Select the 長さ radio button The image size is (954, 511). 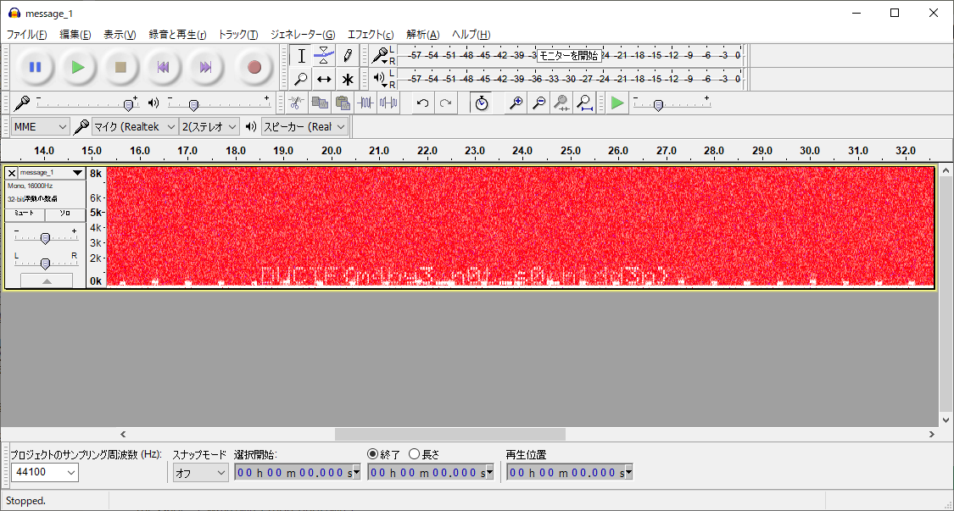(x=415, y=454)
